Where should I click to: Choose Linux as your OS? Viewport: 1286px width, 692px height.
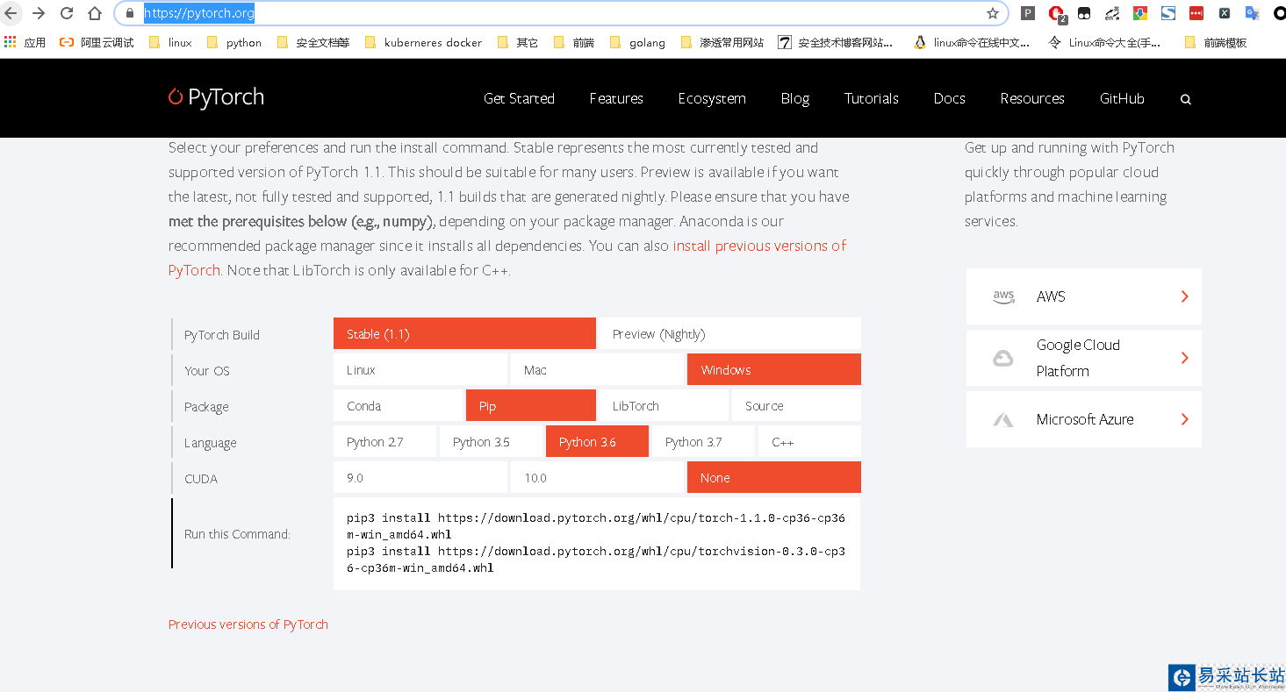(420, 369)
